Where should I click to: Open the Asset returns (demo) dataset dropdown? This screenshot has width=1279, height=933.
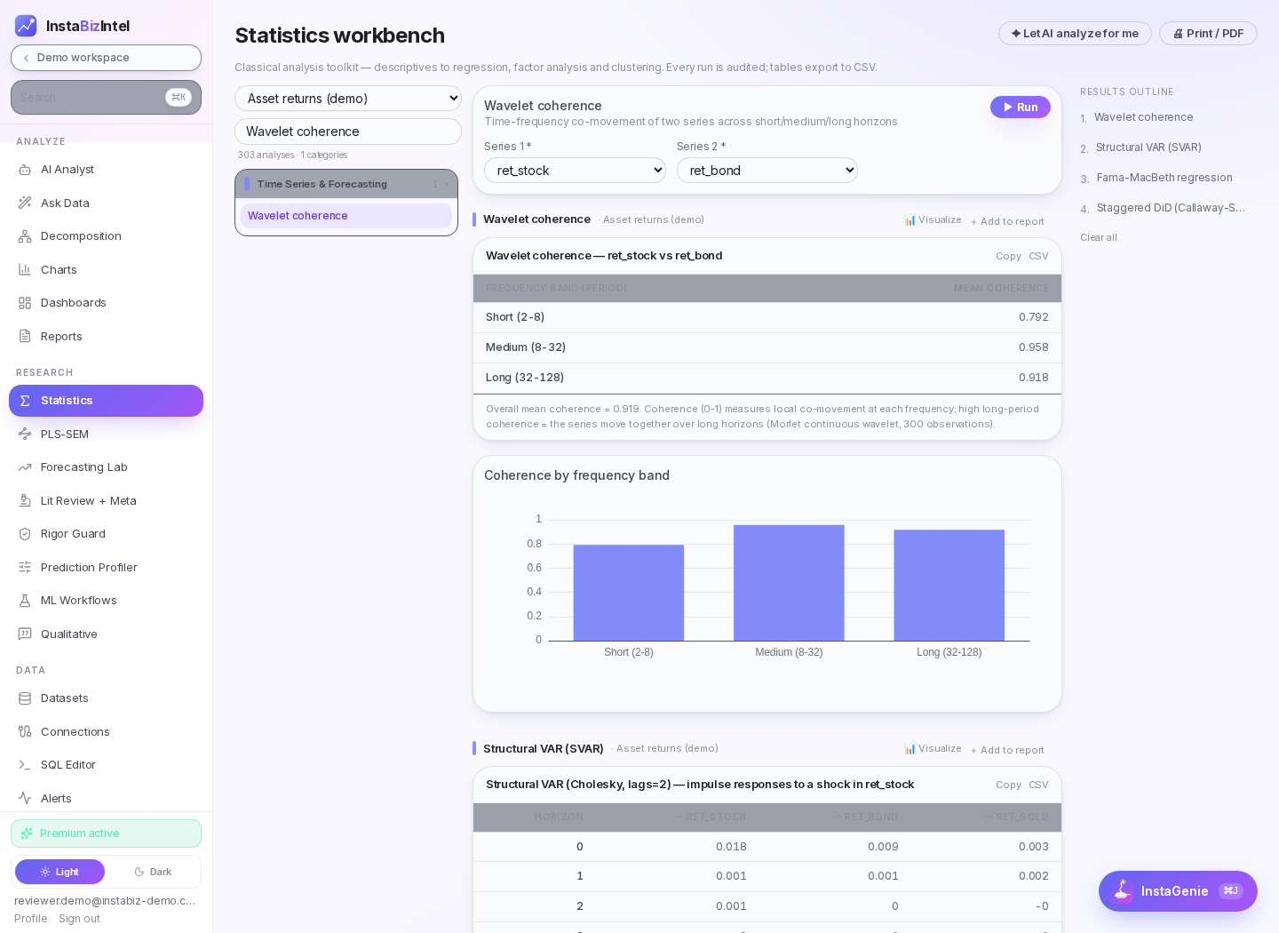click(x=348, y=98)
